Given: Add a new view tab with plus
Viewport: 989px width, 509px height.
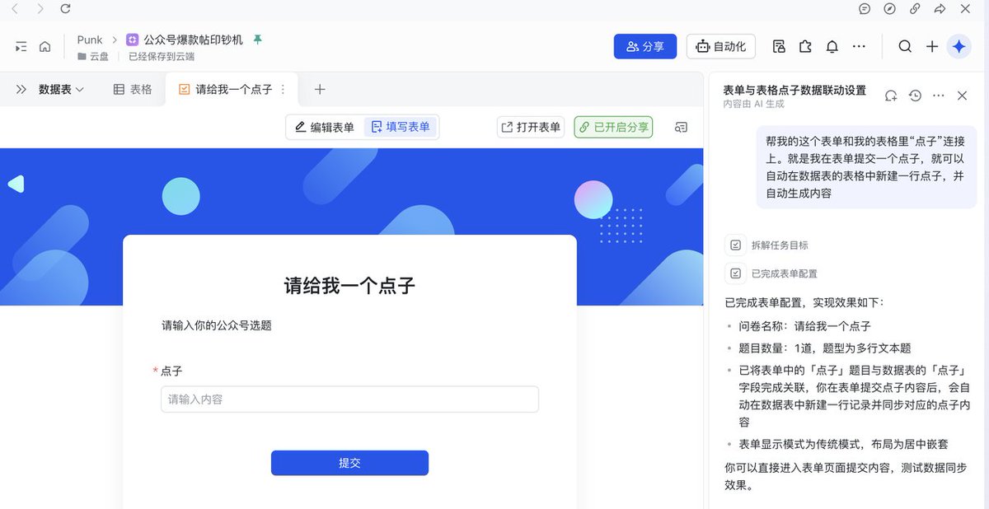Looking at the screenshot, I should (321, 90).
